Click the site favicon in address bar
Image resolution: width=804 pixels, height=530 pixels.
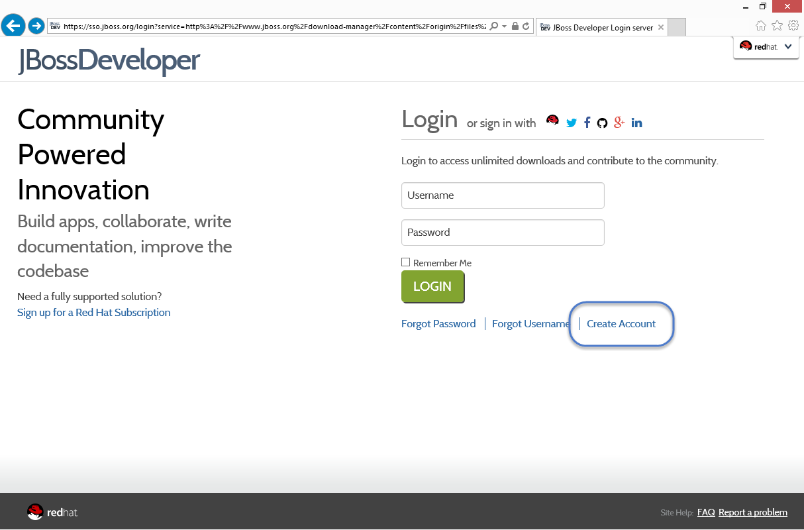(x=56, y=26)
